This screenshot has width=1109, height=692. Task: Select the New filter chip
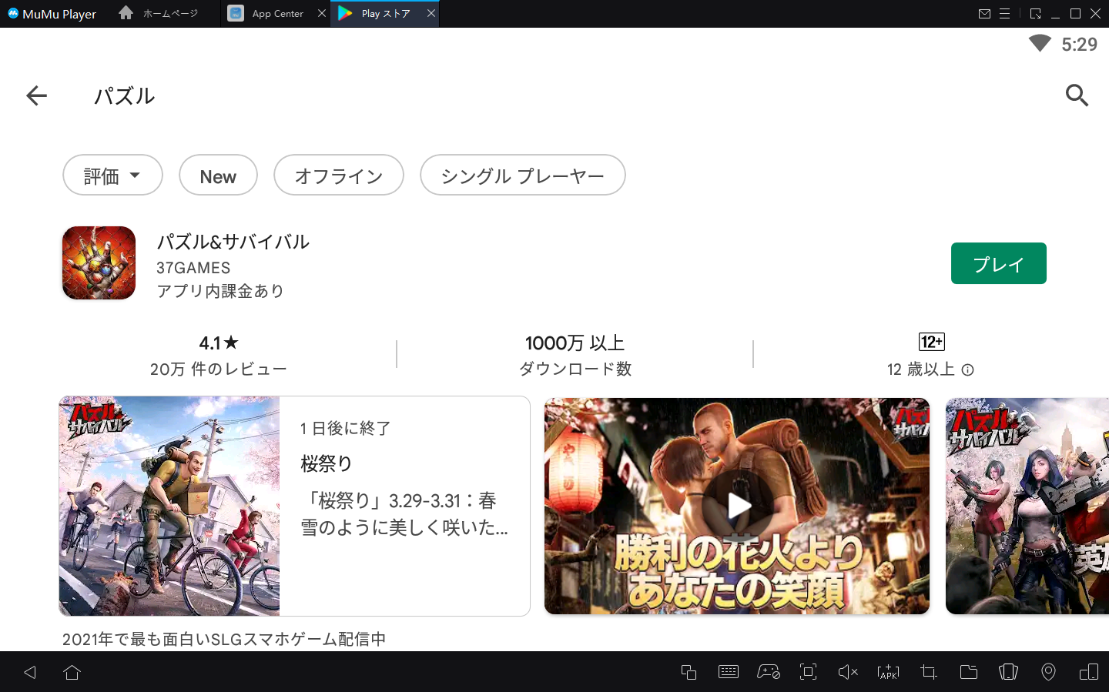click(218, 176)
